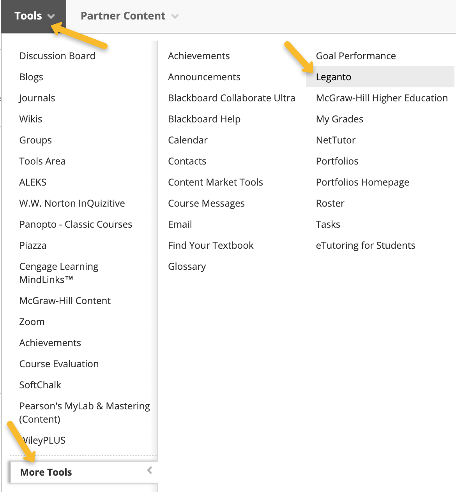Open Announcements in More Tools

(x=204, y=77)
